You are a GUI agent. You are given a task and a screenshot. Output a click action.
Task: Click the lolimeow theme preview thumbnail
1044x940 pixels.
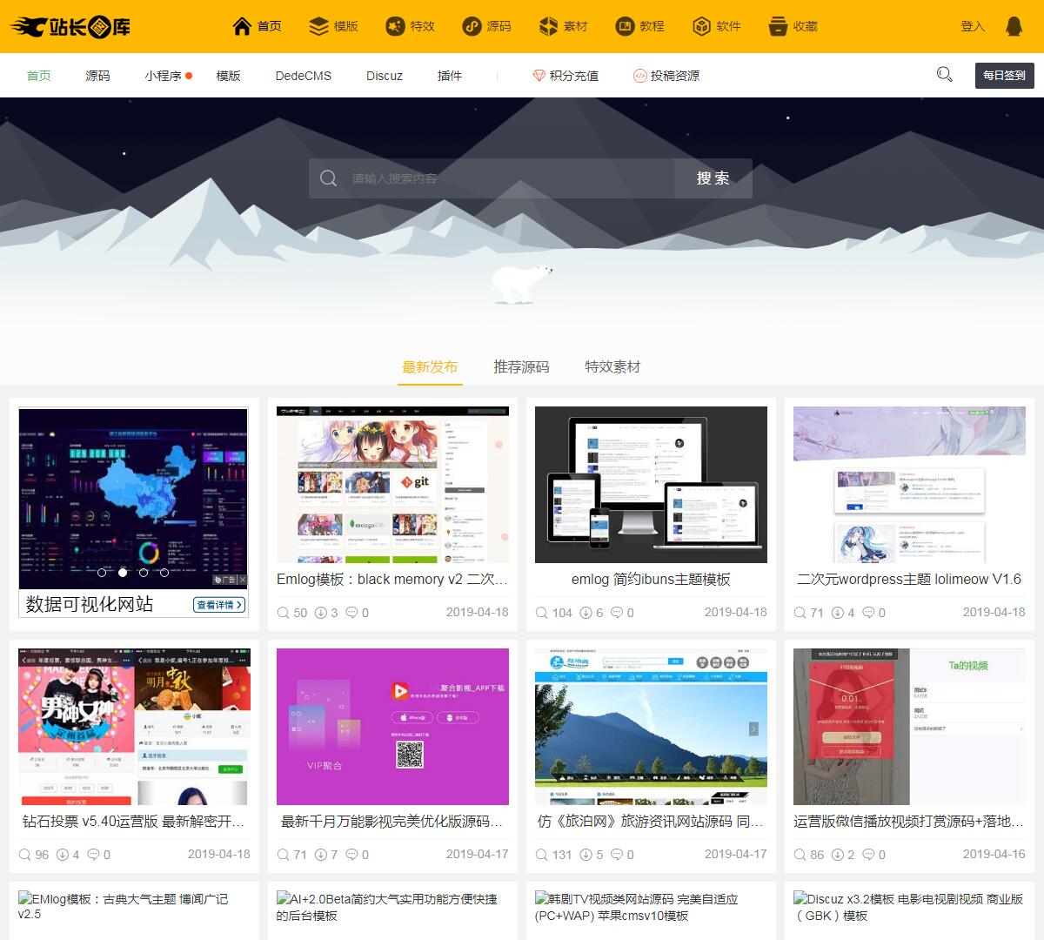click(x=909, y=485)
